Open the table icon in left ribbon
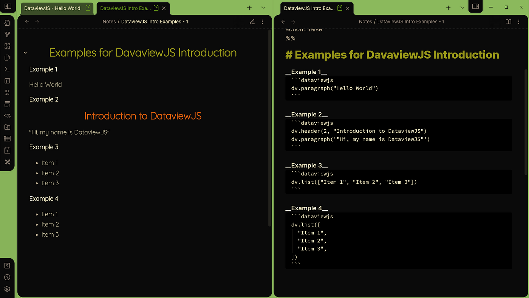 click(7, 139)
